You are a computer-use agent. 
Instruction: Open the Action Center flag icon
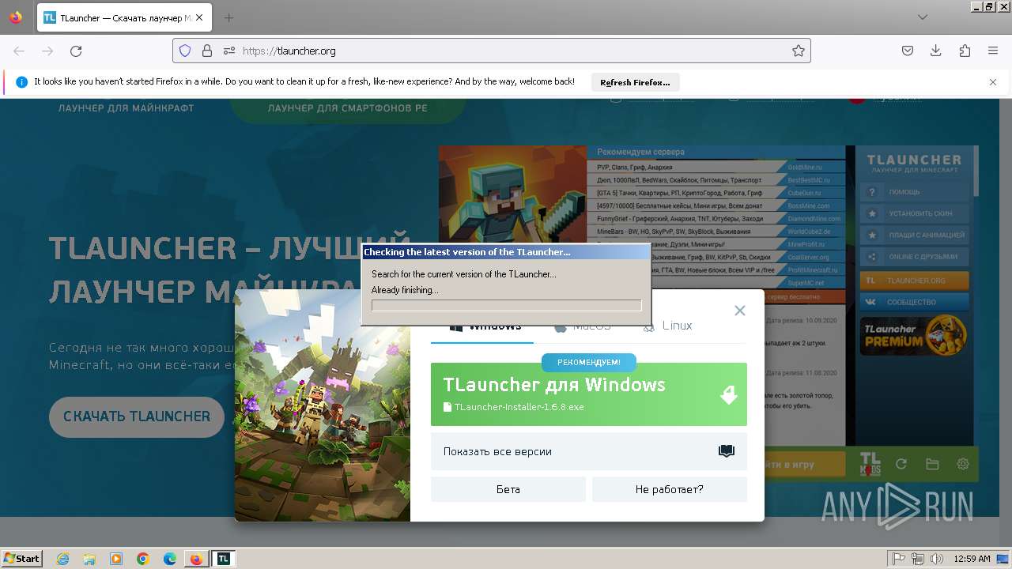[899, 559]
